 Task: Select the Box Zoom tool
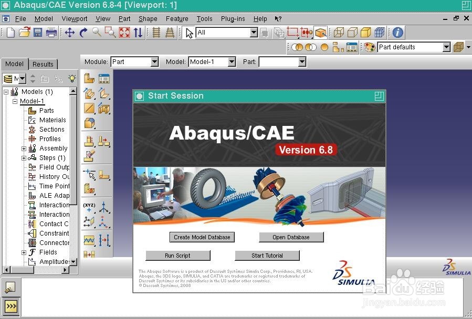[x=110, y=33]
